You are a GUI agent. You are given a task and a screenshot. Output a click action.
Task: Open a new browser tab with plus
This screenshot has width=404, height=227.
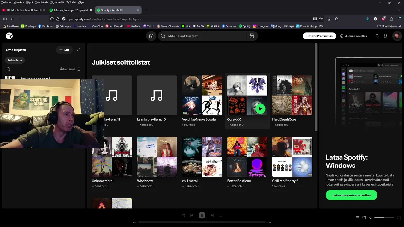pos(146,10)
